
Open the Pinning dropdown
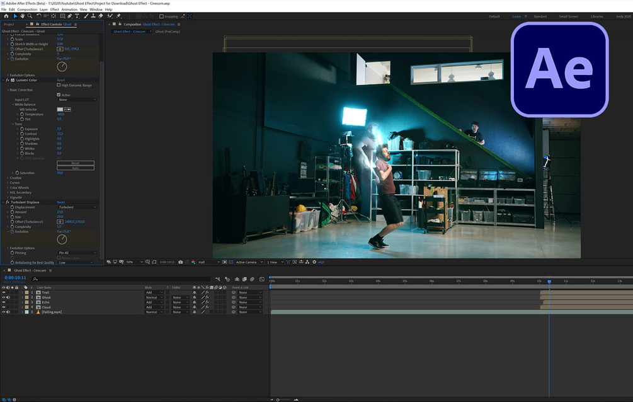[x=77, y=253]
